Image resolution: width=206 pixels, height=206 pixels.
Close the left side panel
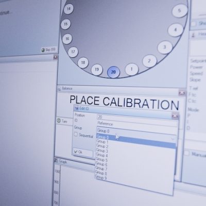(56, 57)
